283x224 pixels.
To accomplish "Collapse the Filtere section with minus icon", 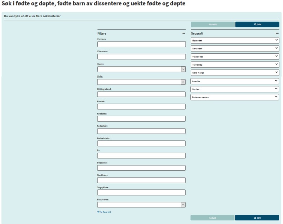I will click(184, 33).
